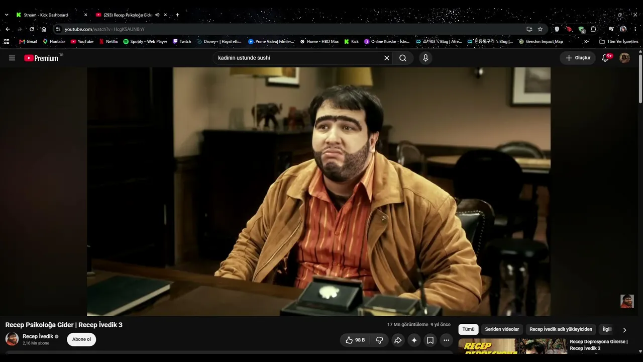The height and width of the screenshot is (362, 643).
Task: Open the YouTube guide hamburger menu
Action: 12,58
